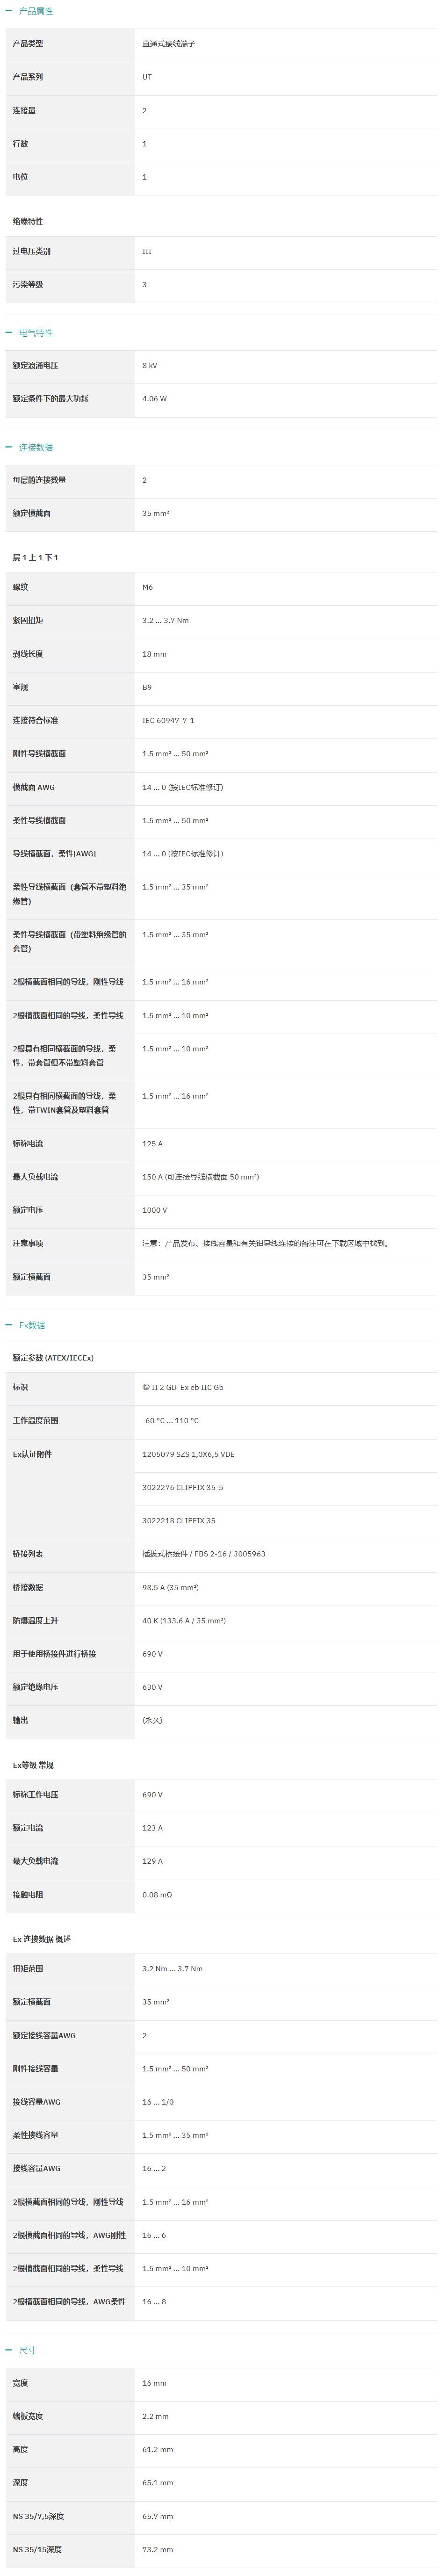Click the 过电压类别 value III
This screenshot has width=440, height=2576.
click(x=147, y=252)
